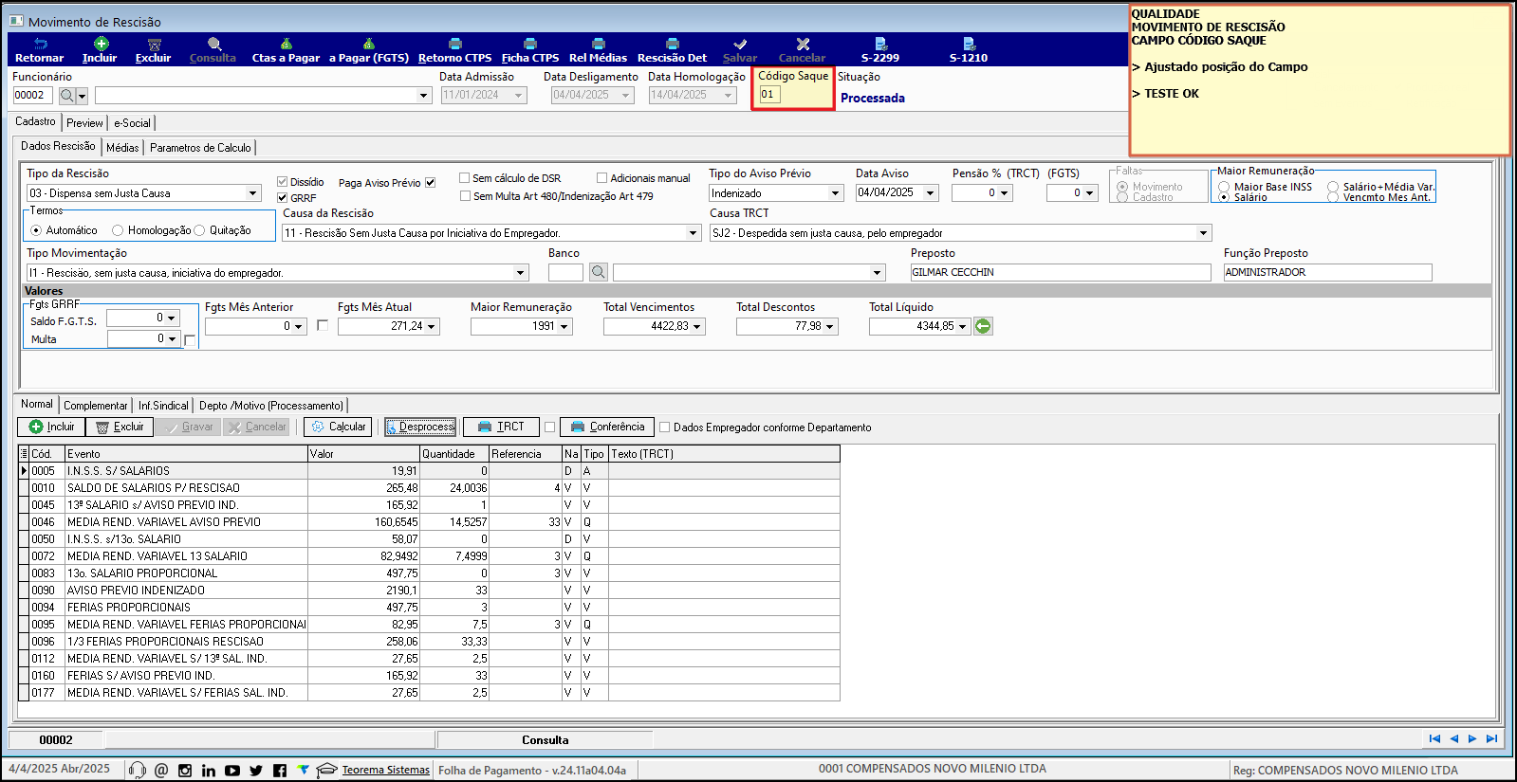Switch to Complementar events tab
Viewport: 1517px width, 782px height.
(x=95, y=406)
